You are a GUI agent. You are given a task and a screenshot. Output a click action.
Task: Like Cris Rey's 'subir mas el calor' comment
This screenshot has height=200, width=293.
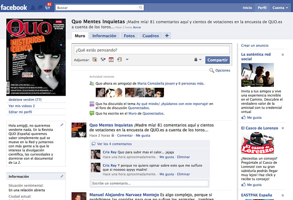167,157
